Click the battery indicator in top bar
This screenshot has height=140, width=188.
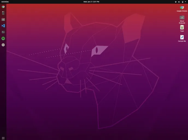(x=182, y=2)
